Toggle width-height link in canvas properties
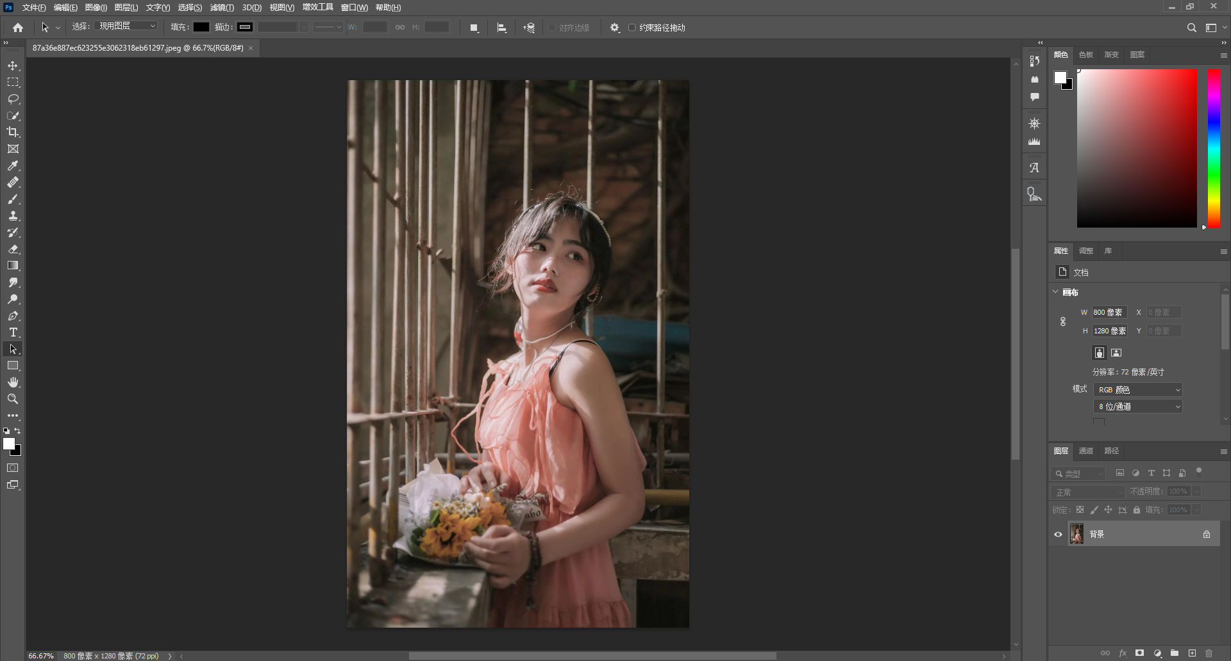Image resolution: width=1231 pixels, height=661 pixels. coord(1063,322)
